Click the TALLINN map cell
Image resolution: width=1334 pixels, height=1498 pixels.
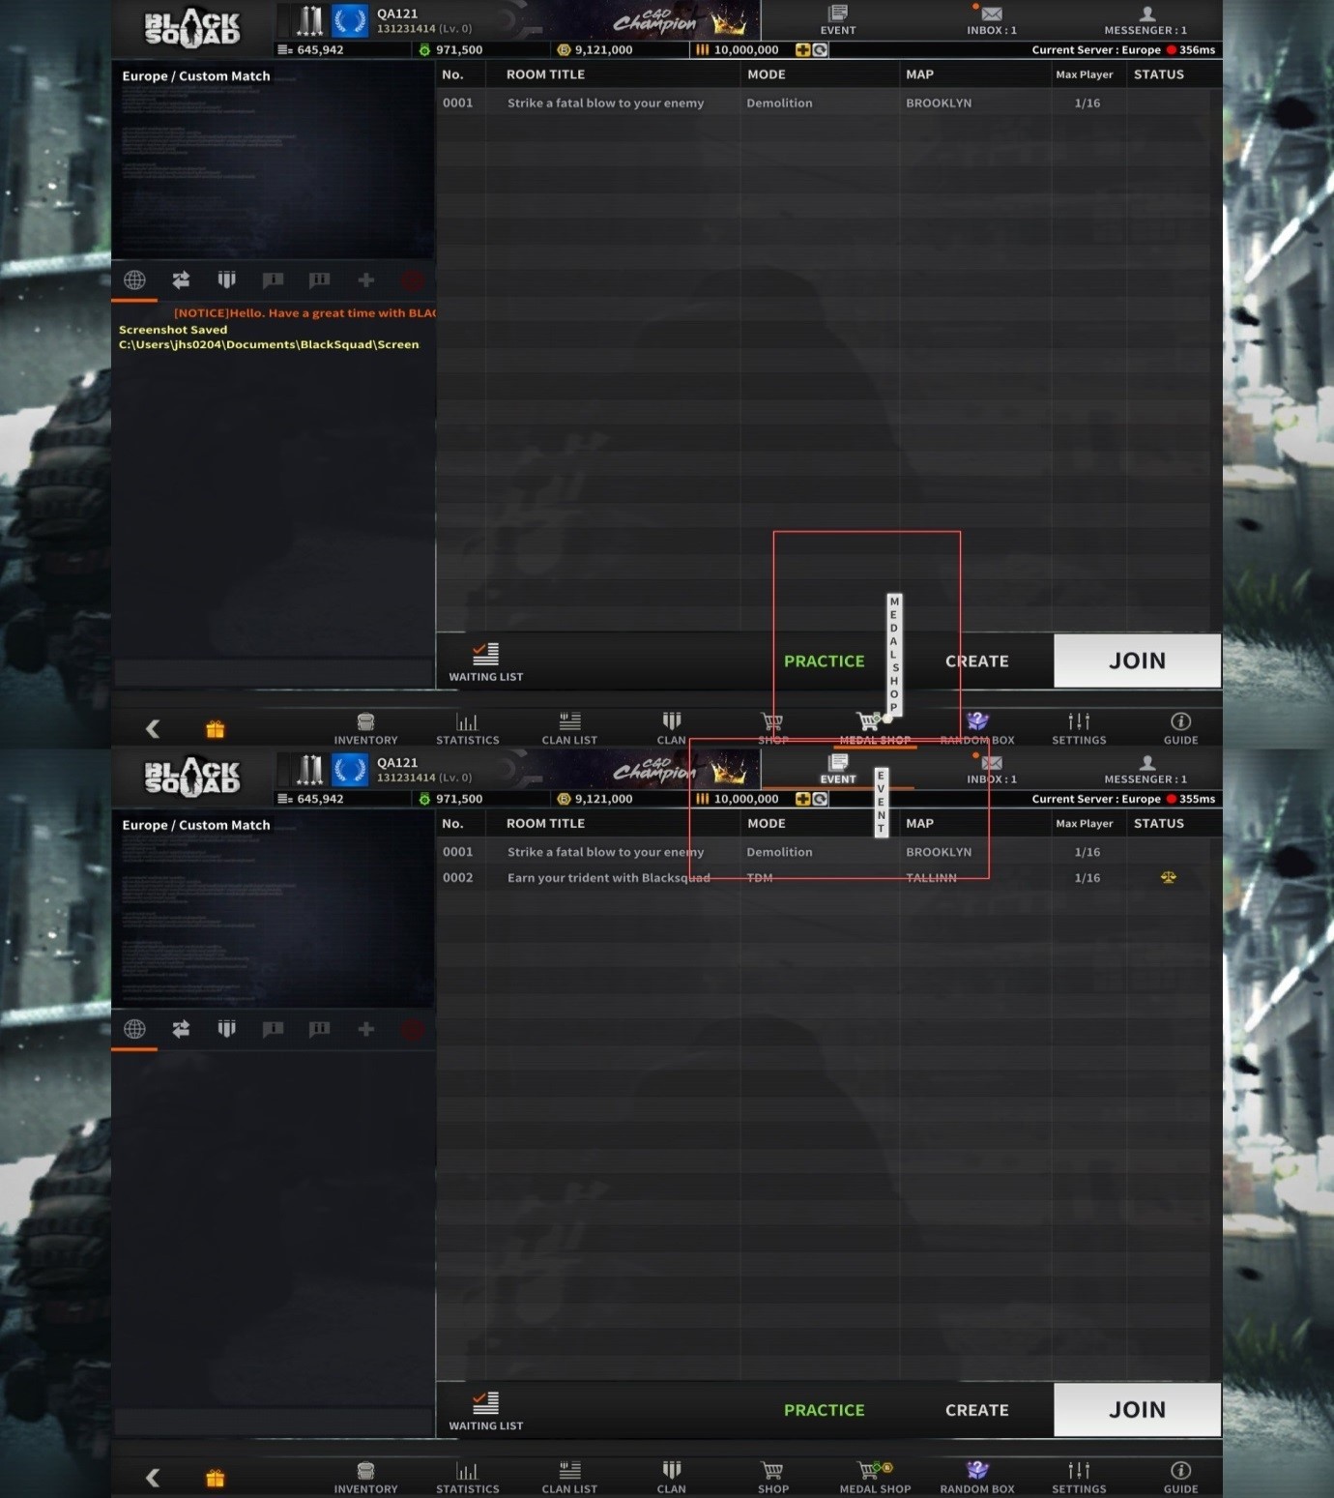click(931, 878)
